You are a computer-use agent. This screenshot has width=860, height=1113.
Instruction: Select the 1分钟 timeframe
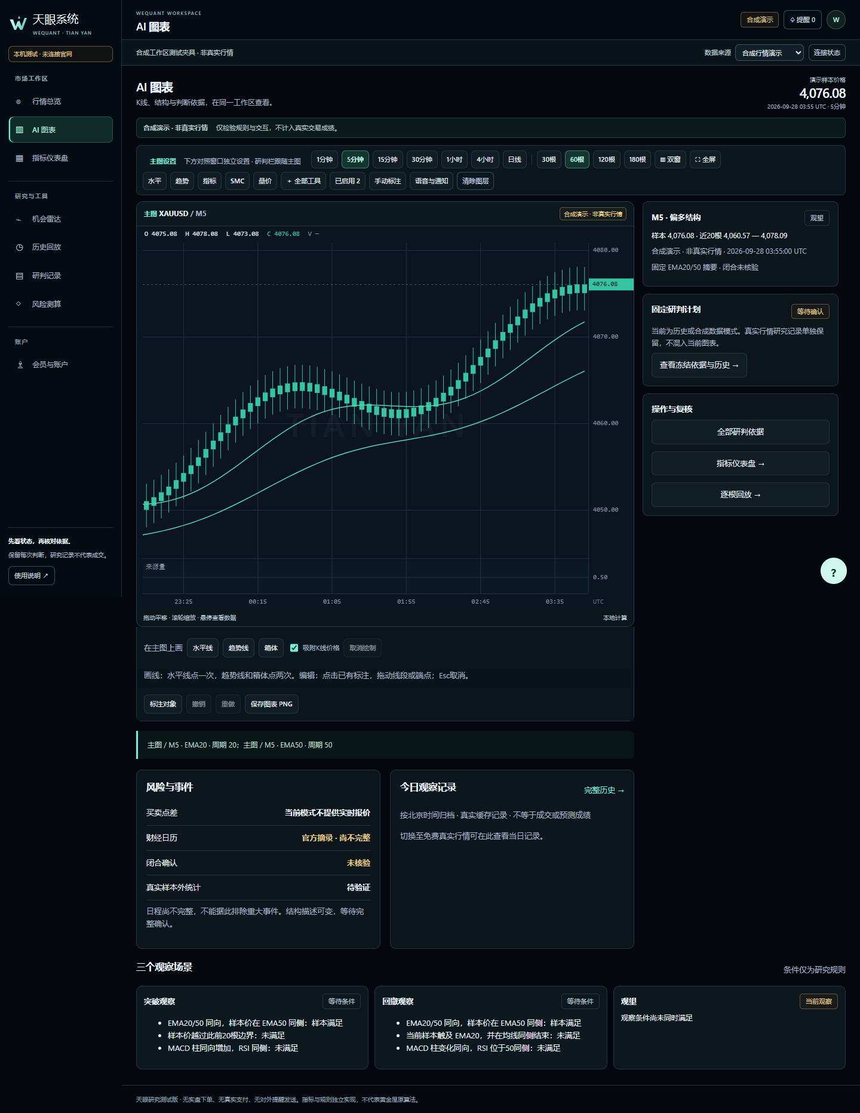[x=325, y=159]
